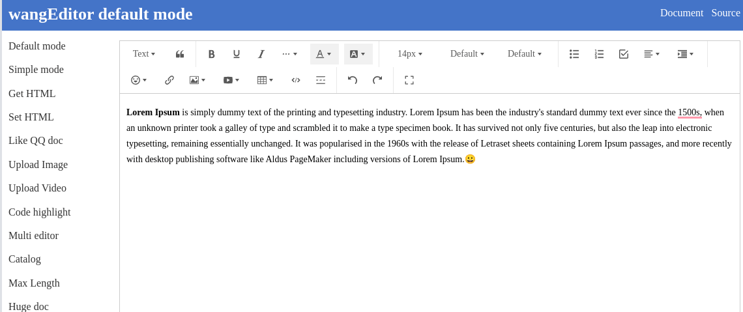
Task: Toggle underline formatting
Action: [236, 54]
